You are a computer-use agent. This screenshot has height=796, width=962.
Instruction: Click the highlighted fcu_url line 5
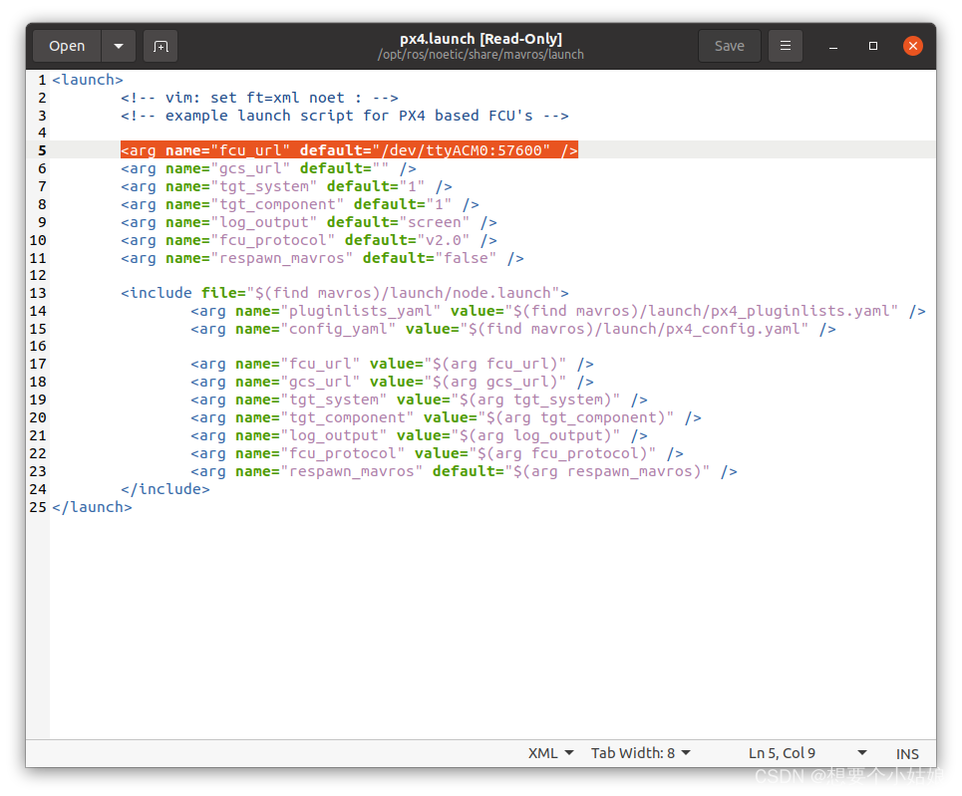[x=349, y=150]
